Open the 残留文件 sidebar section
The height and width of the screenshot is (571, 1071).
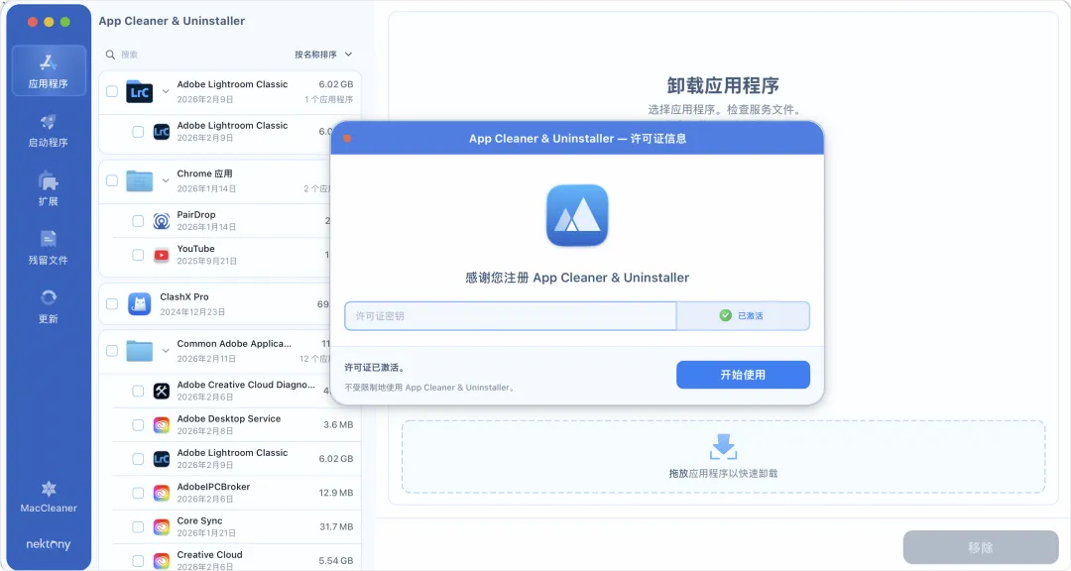coord(49,248)
